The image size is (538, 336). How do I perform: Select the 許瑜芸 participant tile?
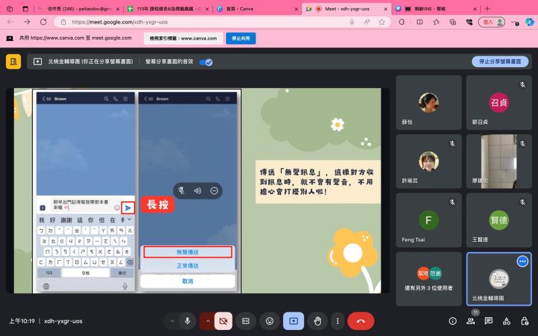pos(428,161)
